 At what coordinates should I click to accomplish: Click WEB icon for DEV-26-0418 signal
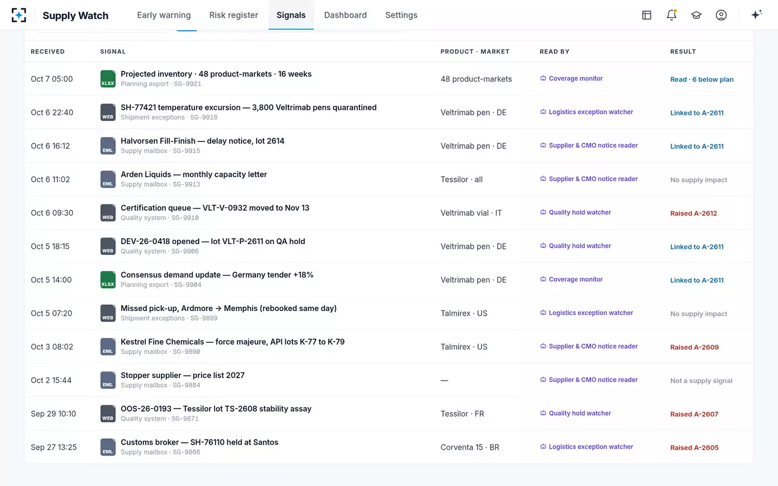tap(108, 246)
